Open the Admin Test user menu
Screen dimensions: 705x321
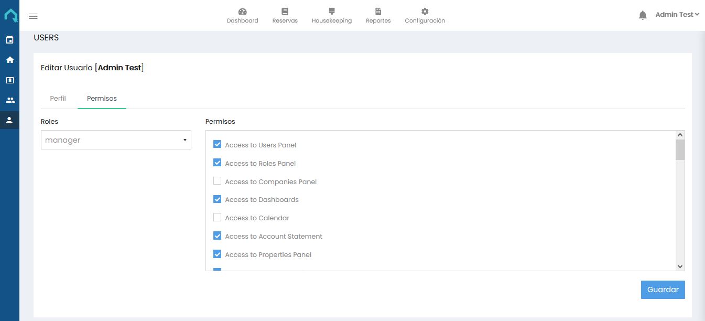coord(677,14)
